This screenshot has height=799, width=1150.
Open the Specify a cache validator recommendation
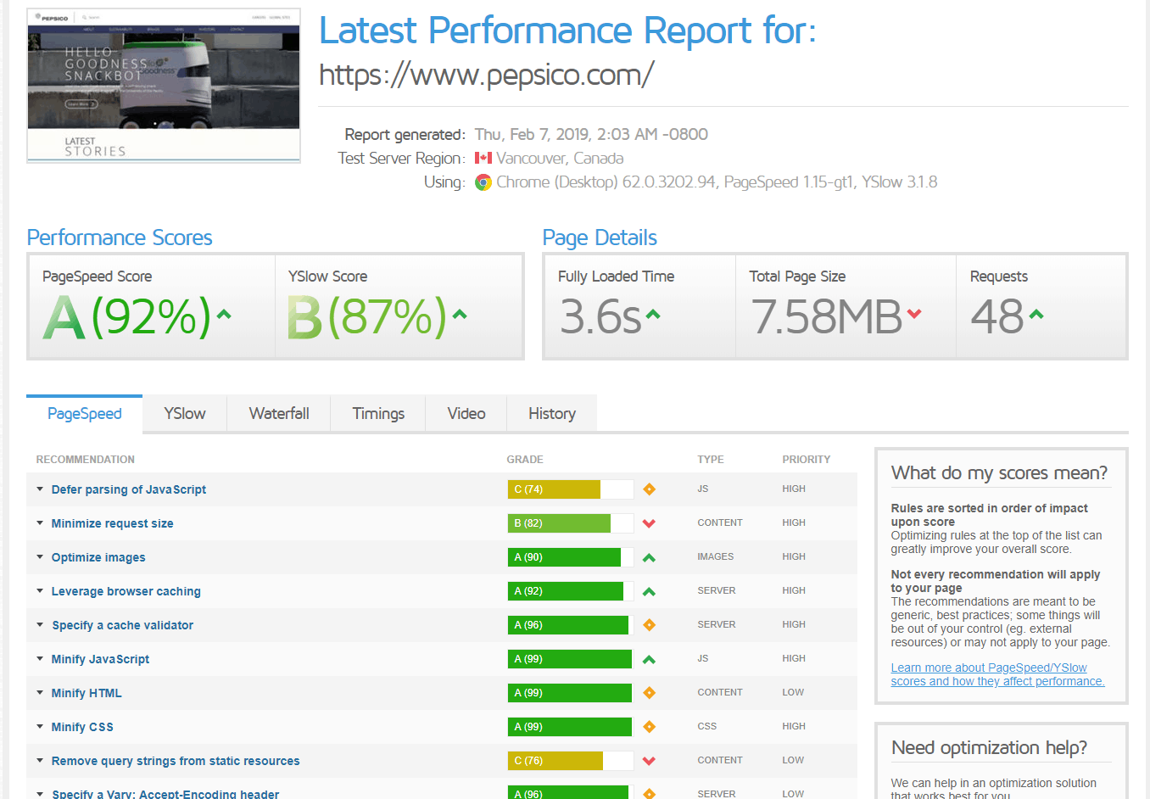click(123, 625)
